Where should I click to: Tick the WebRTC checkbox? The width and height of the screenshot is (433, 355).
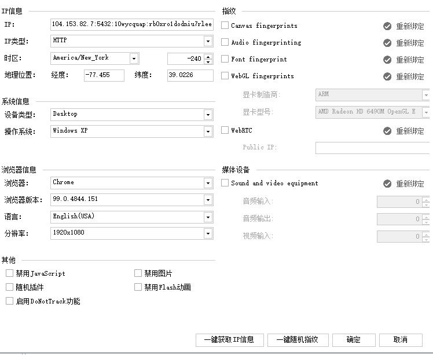click(225, 130)
